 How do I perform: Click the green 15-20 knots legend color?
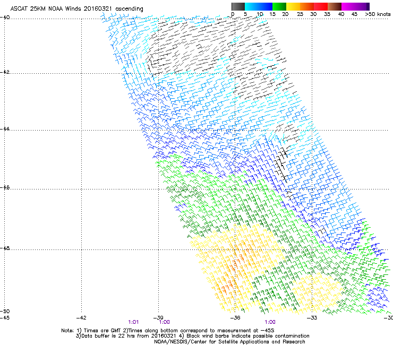coord(279,6)
